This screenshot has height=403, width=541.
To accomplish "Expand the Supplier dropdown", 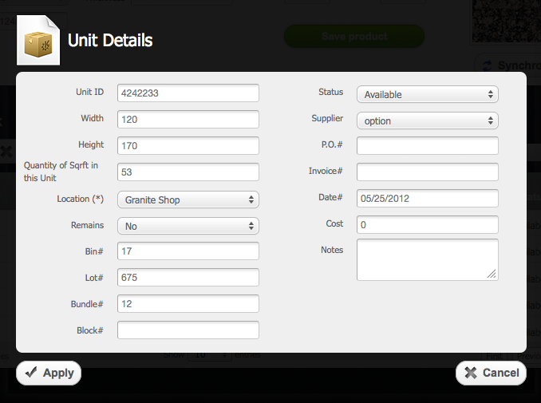I will [427, 121].
